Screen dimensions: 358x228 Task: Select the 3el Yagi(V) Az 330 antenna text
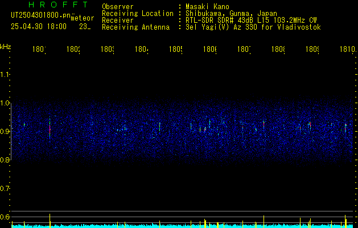tap(253, 27)
